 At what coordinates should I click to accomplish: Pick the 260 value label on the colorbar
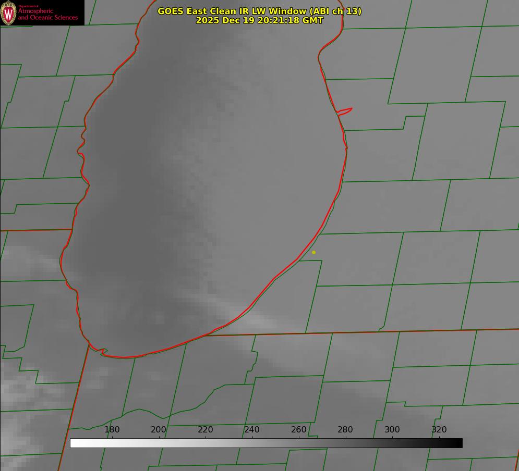pos(299,429)
